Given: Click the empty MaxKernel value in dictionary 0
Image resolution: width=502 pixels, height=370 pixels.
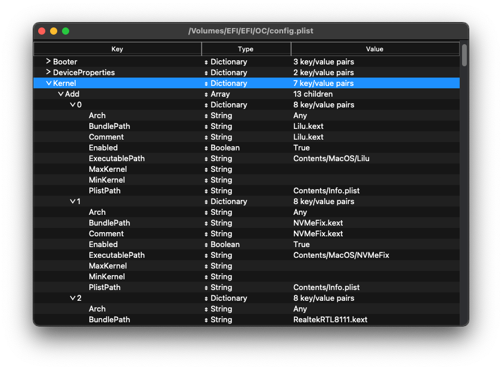Looking at the screenshot, I should [375, 169].
